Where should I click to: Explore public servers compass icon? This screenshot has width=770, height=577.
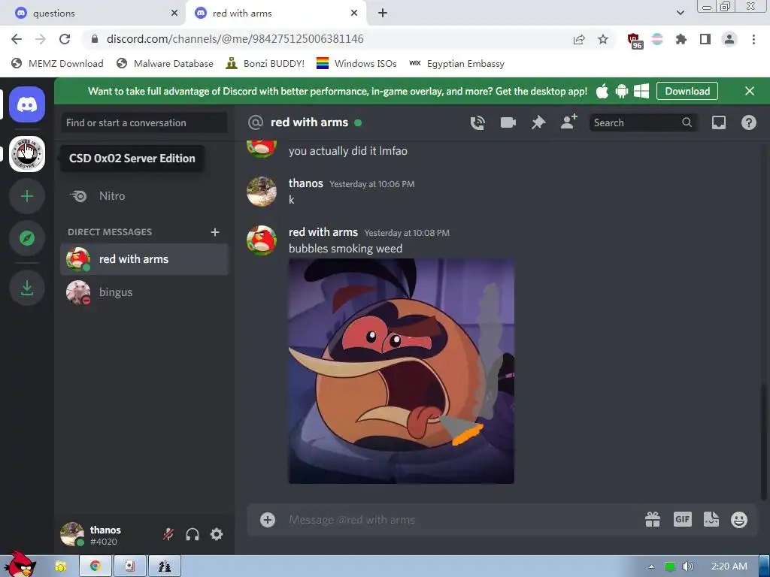point(27,238)
